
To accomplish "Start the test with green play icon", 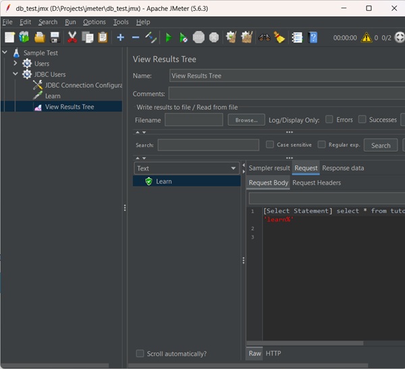I will 169,38.
